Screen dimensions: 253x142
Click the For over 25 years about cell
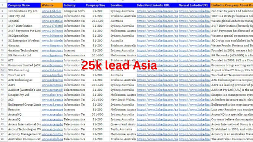tap(232, 11)
